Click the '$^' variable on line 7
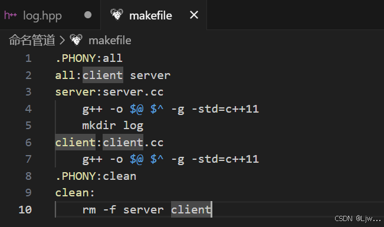384x227 pixels. (157, 159)
